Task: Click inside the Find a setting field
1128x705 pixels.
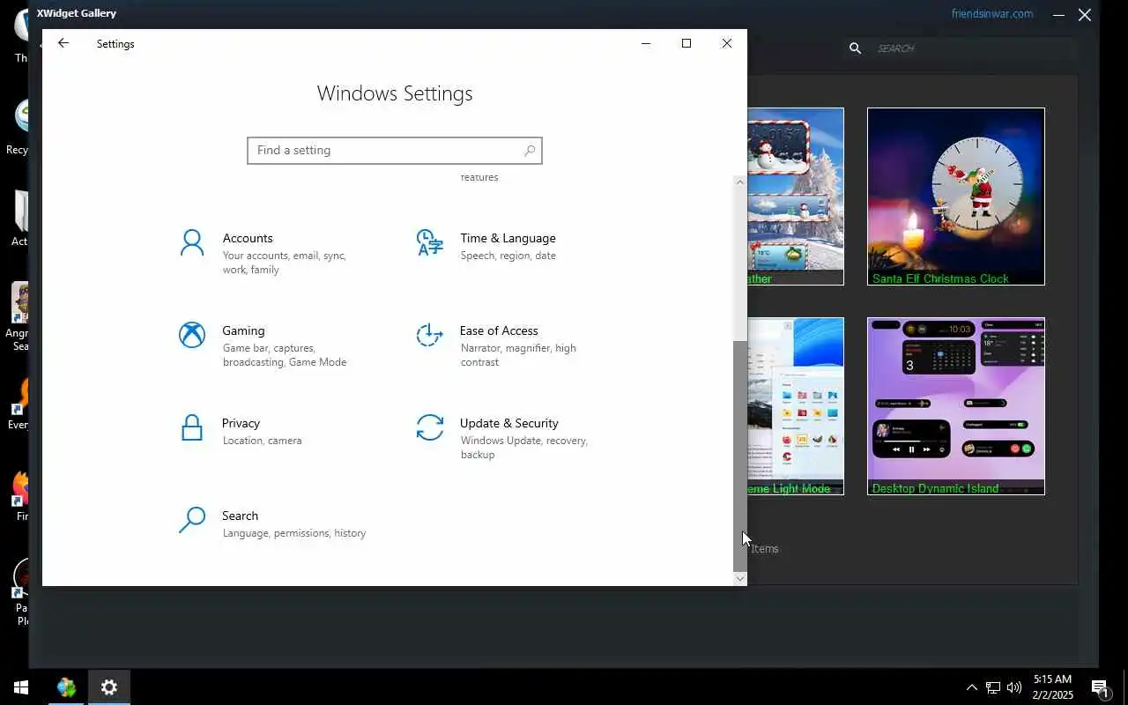Action: (x=395, y=151)
